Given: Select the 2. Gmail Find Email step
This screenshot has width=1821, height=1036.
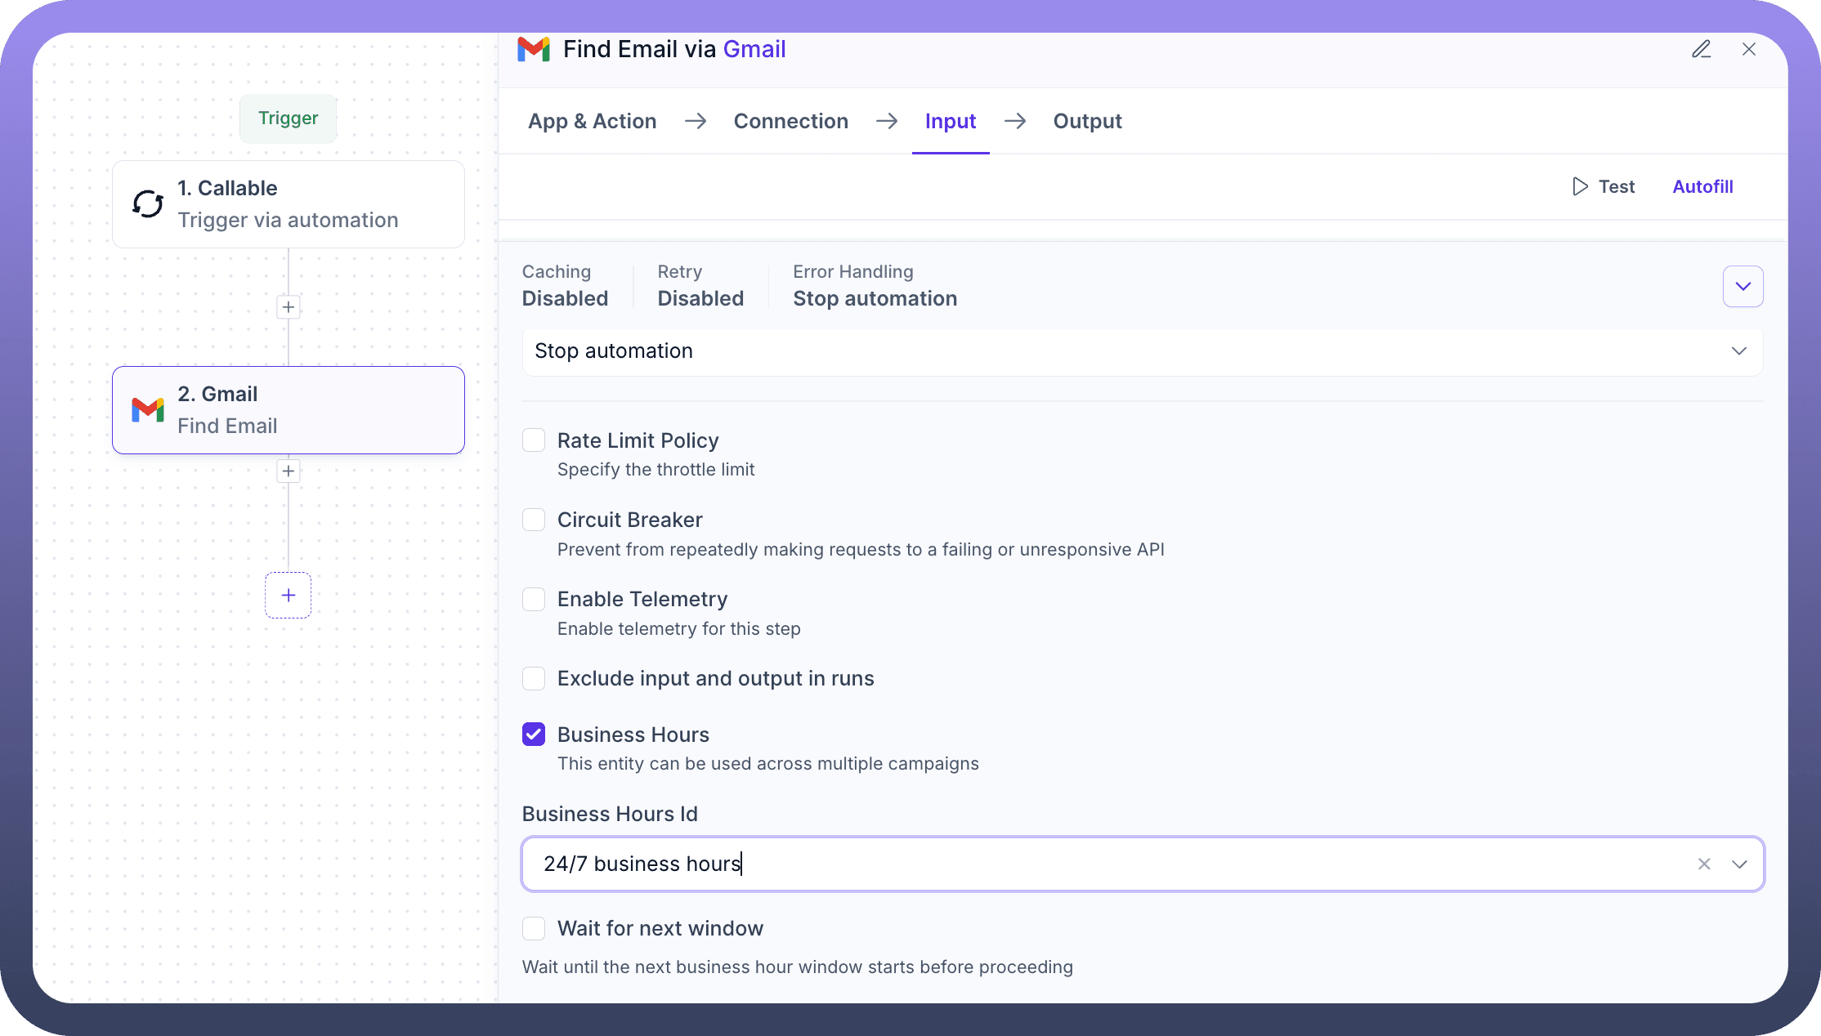Looking at the screenshot, I should click(x=288, y=410).
